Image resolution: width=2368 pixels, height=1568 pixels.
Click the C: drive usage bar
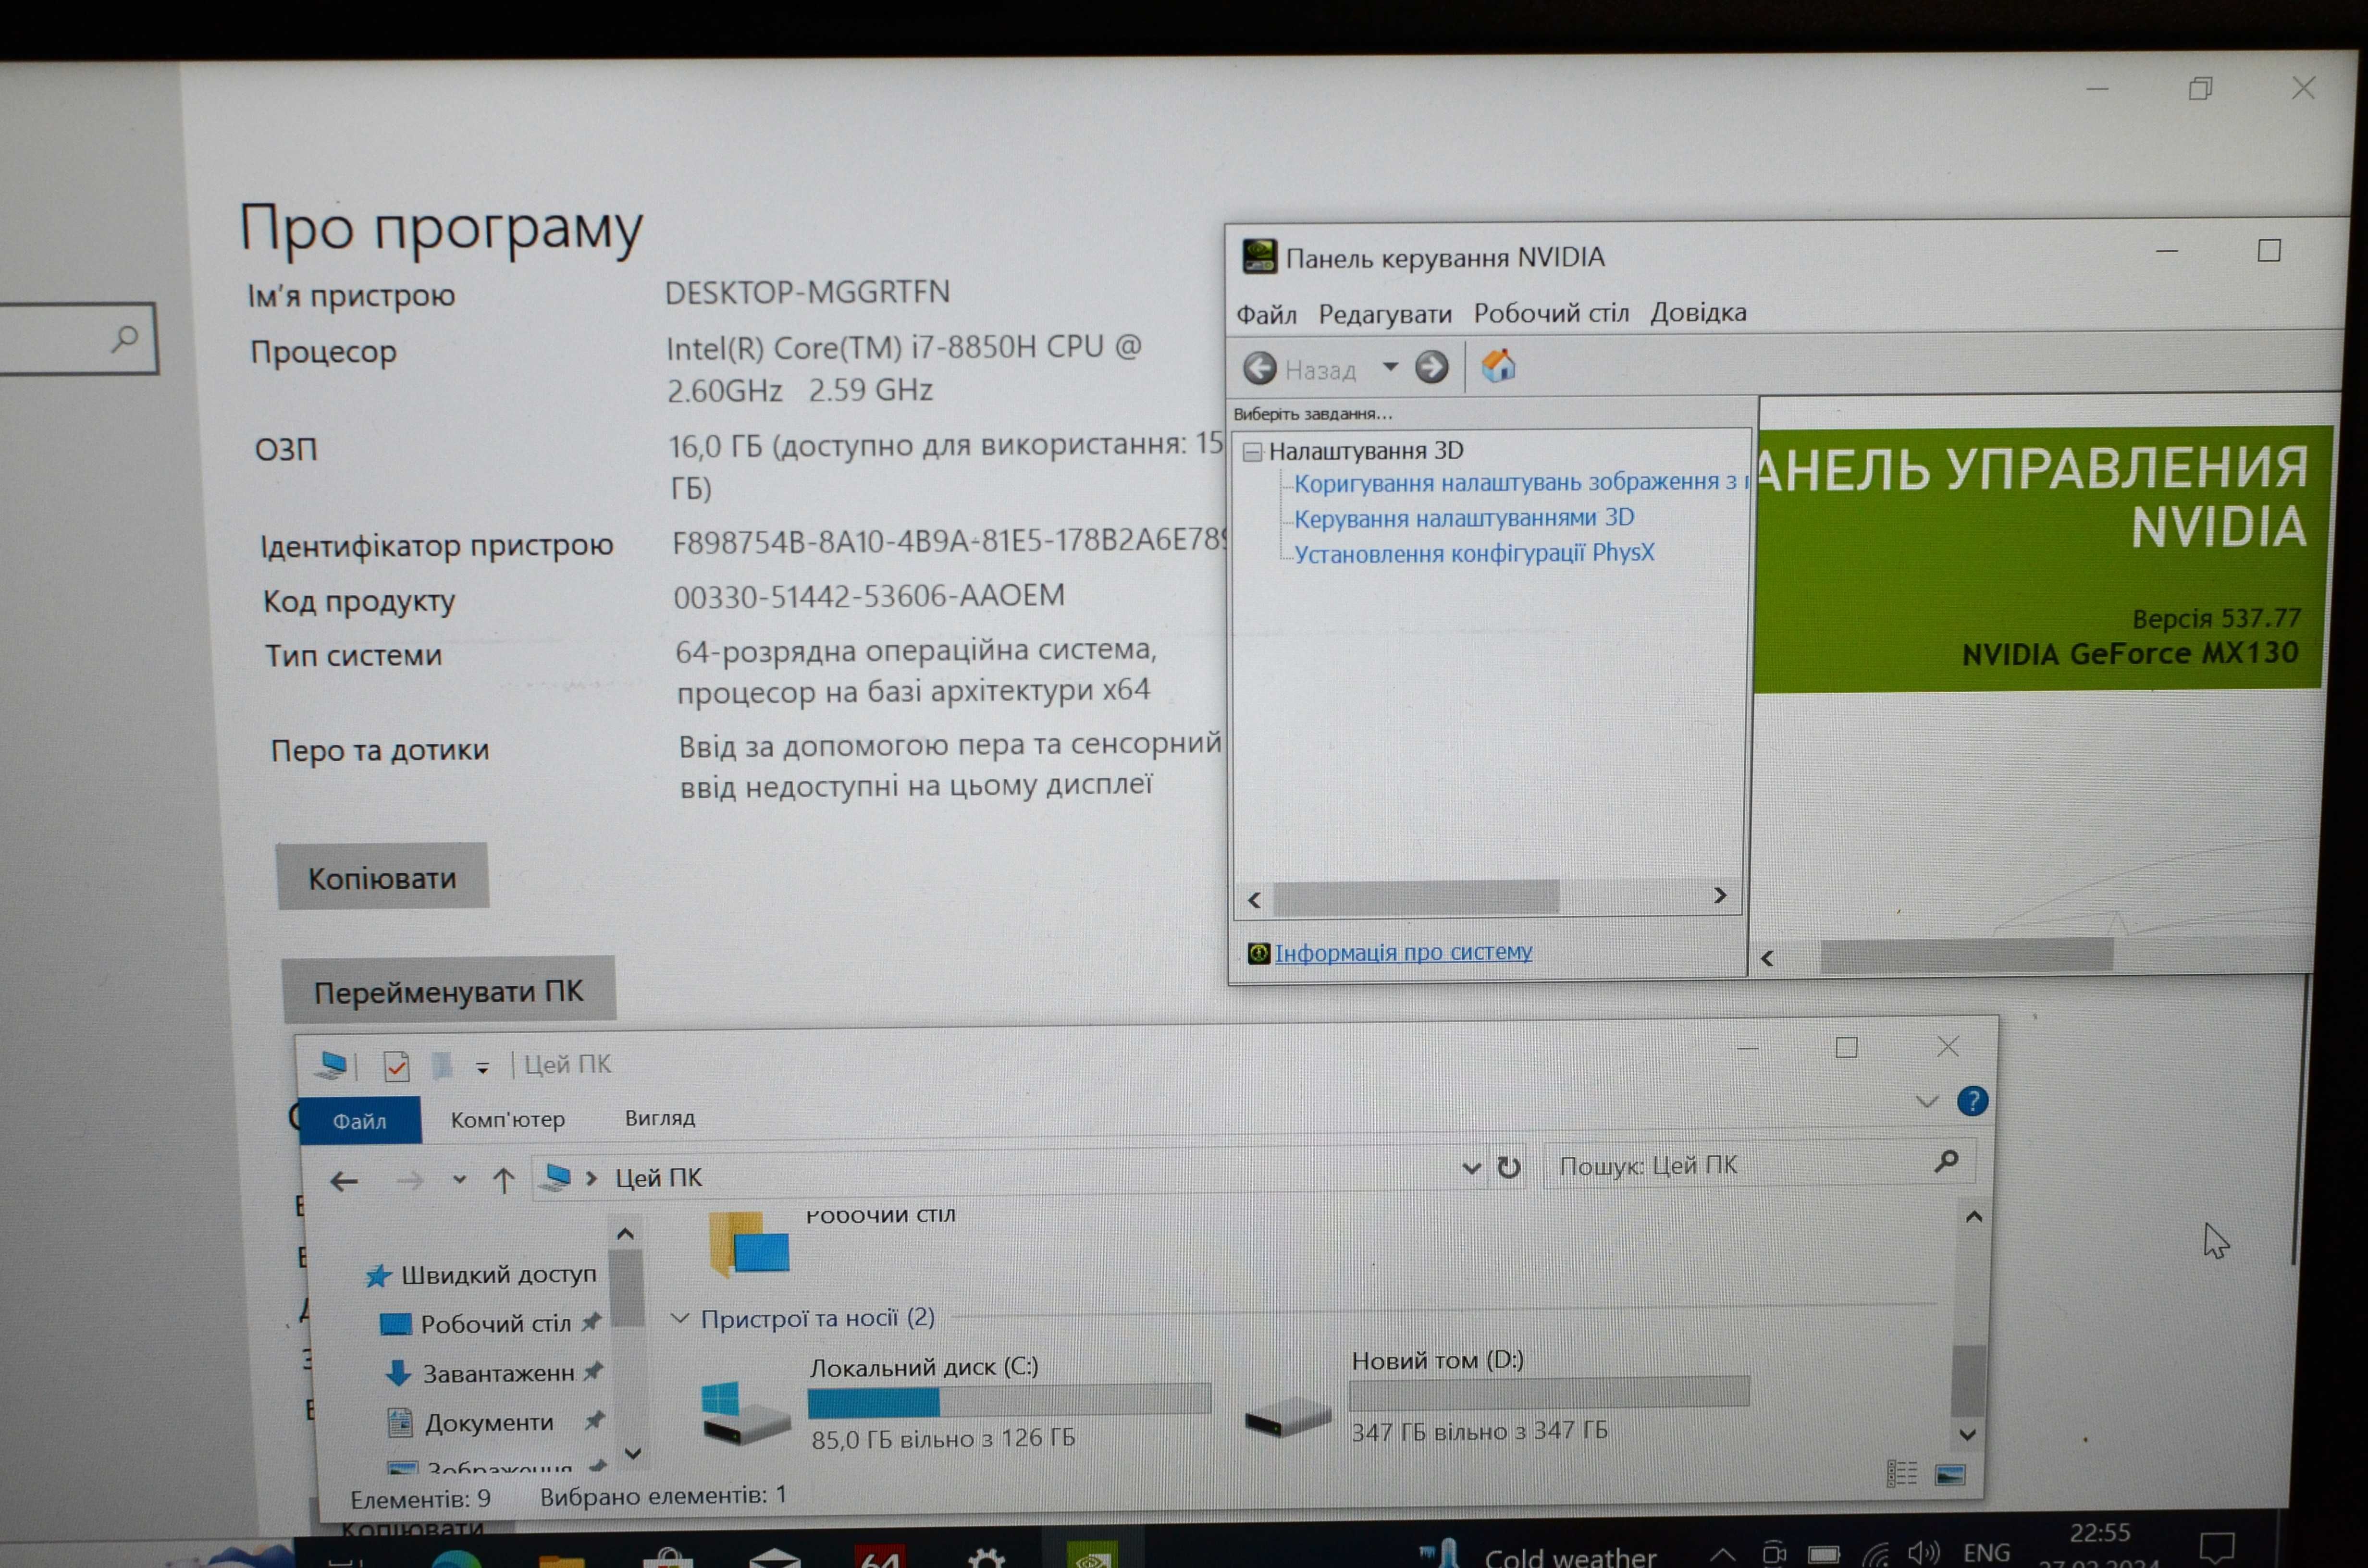[1009, 1401]
